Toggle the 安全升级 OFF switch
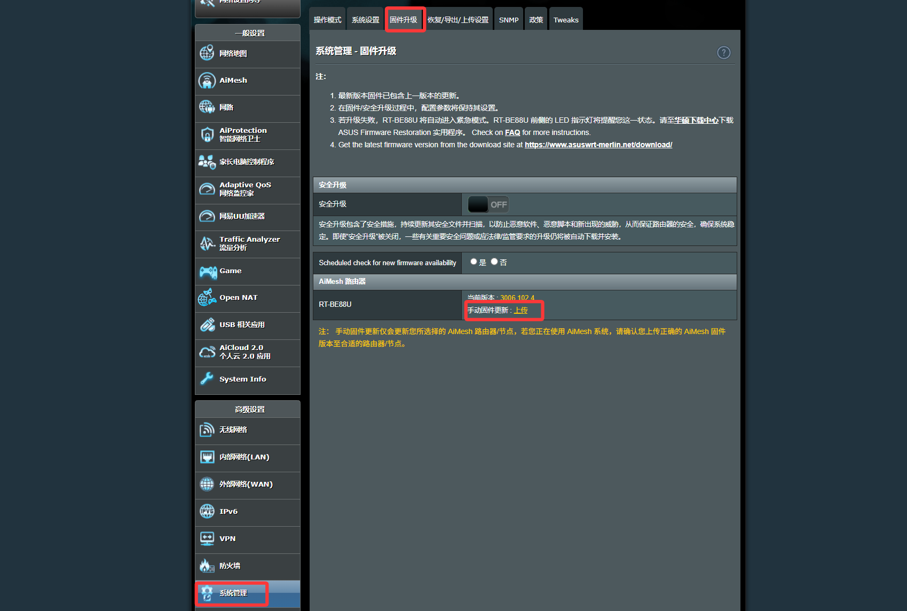 (488, 204)
